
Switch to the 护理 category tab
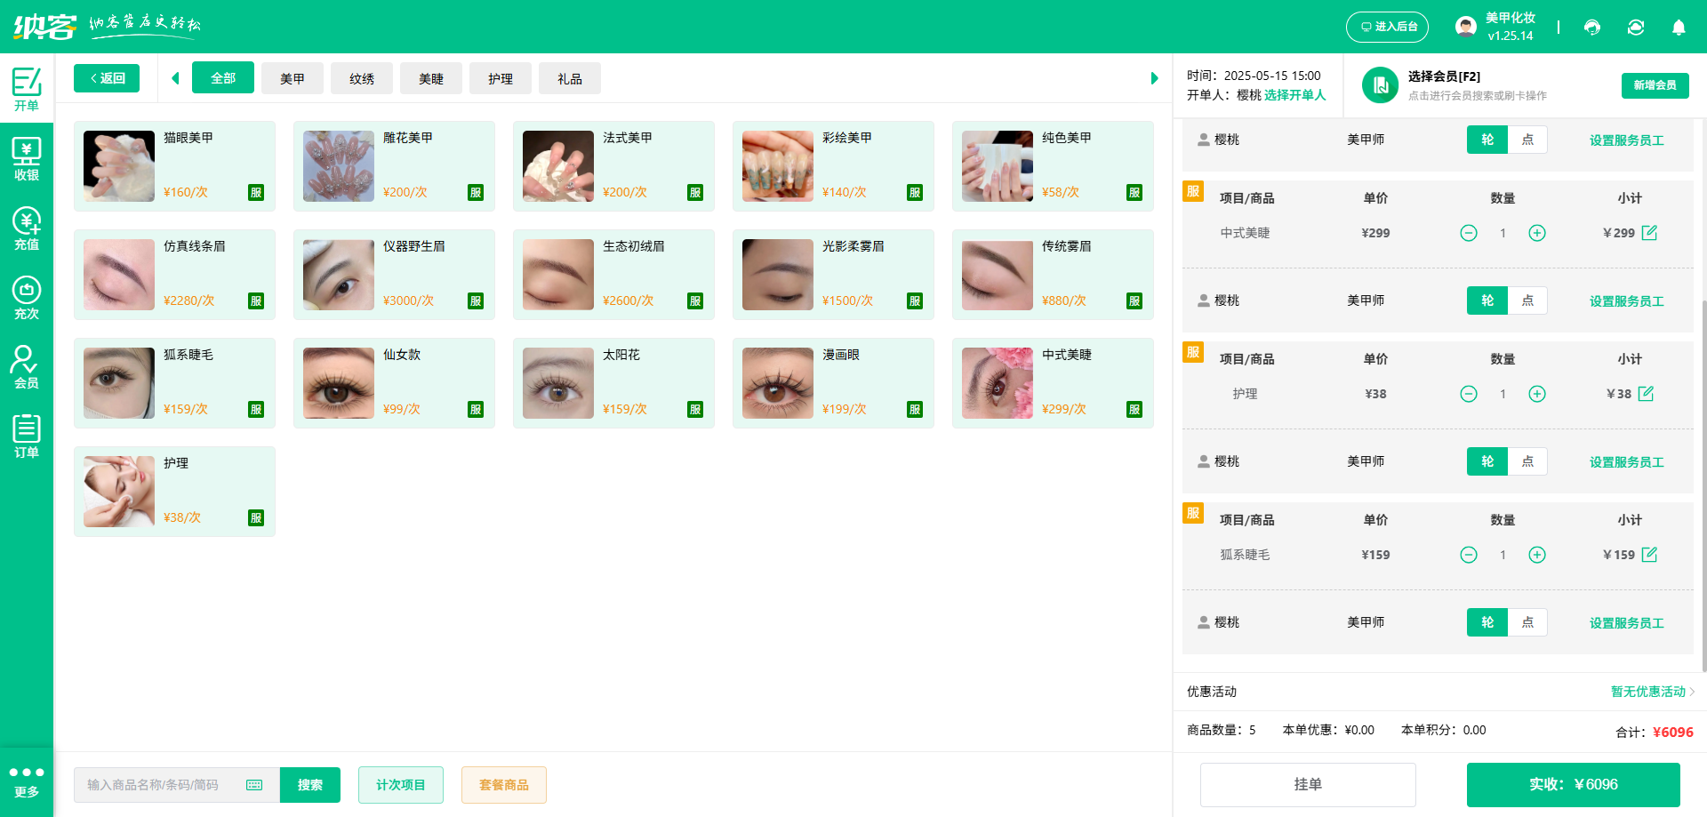501,78
